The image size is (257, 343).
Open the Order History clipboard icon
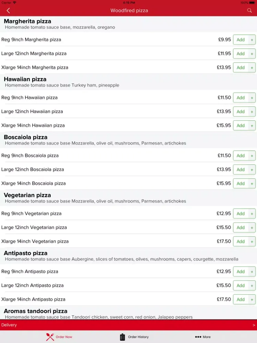point(122,337)
